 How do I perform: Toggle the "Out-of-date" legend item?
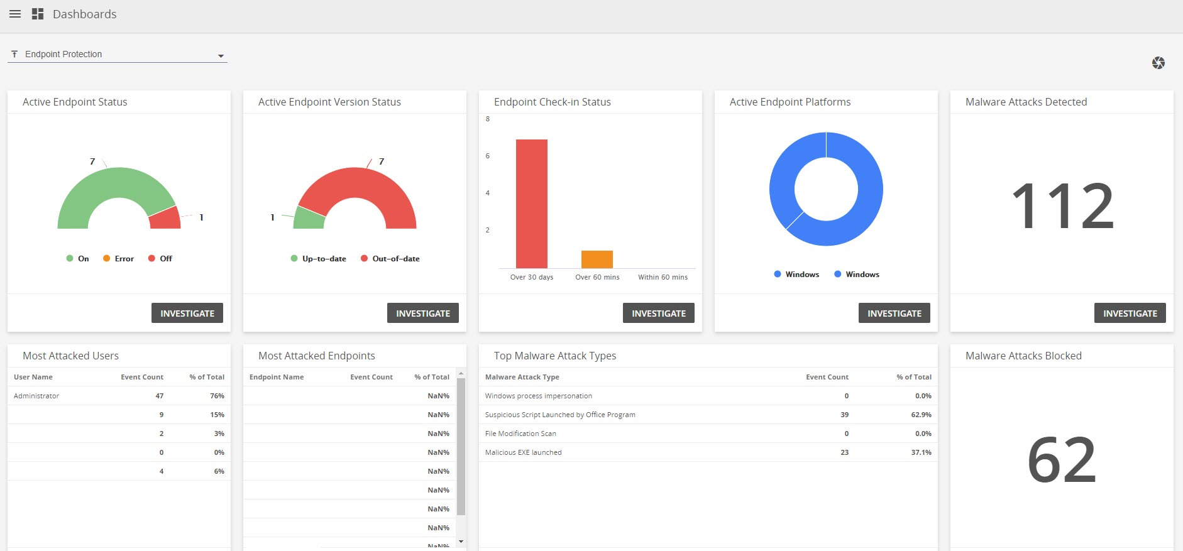(x=390, y=259)
